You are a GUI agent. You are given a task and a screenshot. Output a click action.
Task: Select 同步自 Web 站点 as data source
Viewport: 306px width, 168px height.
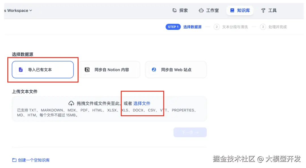tap(176, 69)
